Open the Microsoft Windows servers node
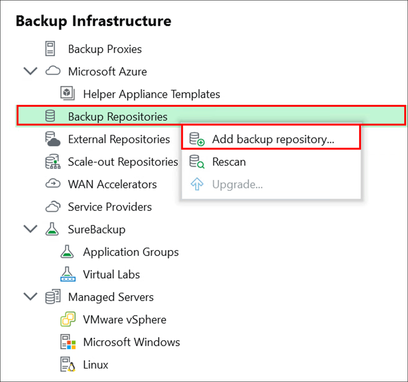 tap(131, 342)
